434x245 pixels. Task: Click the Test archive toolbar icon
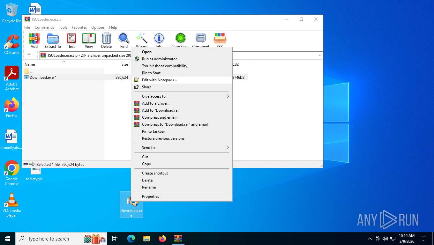coord(71,41)
